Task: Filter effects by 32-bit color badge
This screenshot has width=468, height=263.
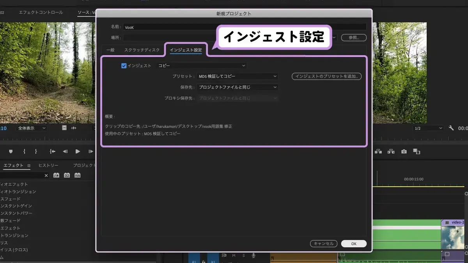Action: [x=67, y=175]
